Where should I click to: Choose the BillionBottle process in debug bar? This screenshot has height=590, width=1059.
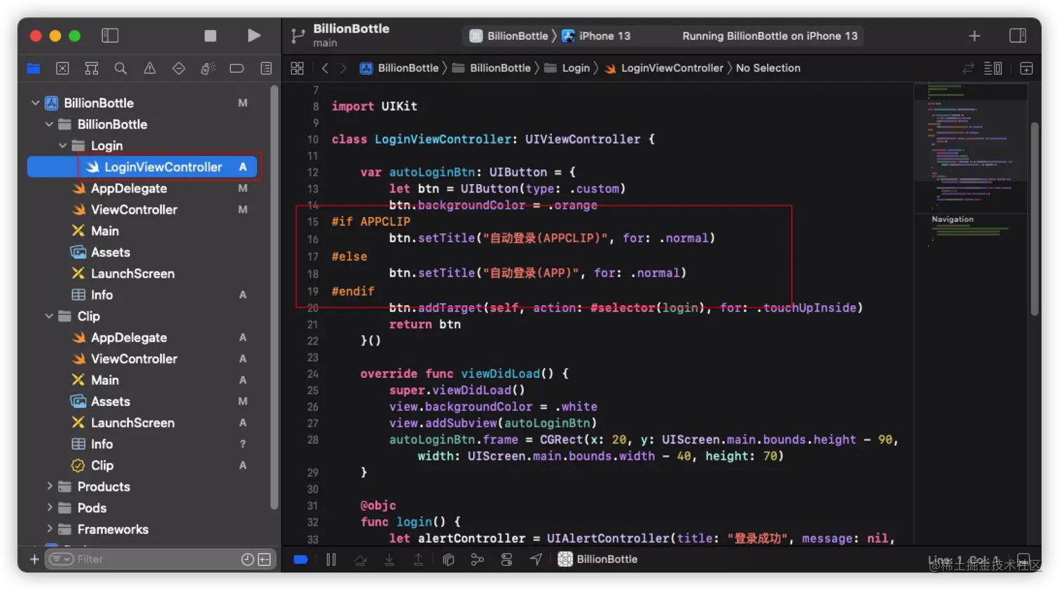click(597, 559)
